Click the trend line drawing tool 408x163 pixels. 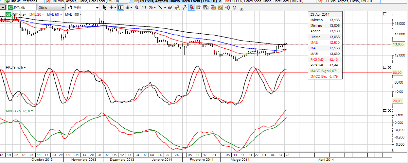click(x=160, y=7)
